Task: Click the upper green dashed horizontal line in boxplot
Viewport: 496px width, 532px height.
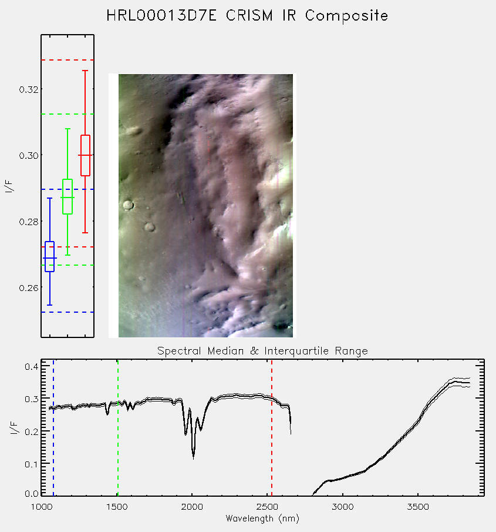Action: (x=68, y=114)
